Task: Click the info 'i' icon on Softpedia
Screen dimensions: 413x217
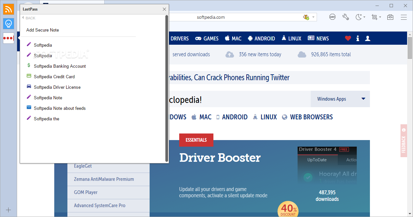Action: 358,38
